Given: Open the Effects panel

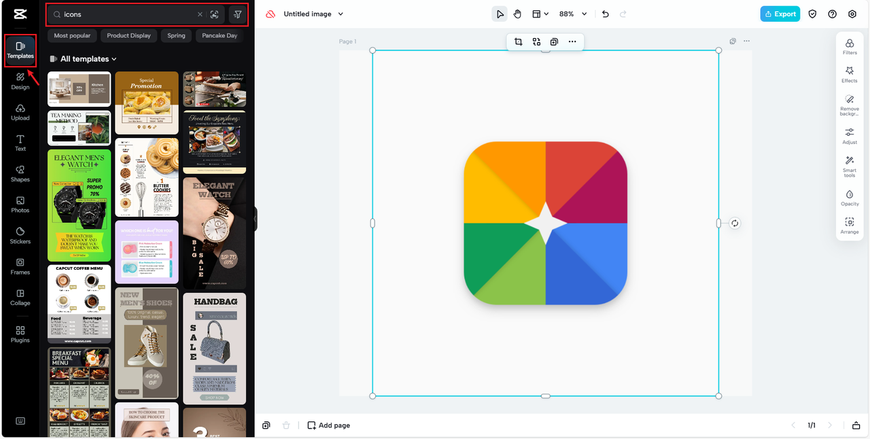Looking at the screenshot, I should click(x=850, y=75).
